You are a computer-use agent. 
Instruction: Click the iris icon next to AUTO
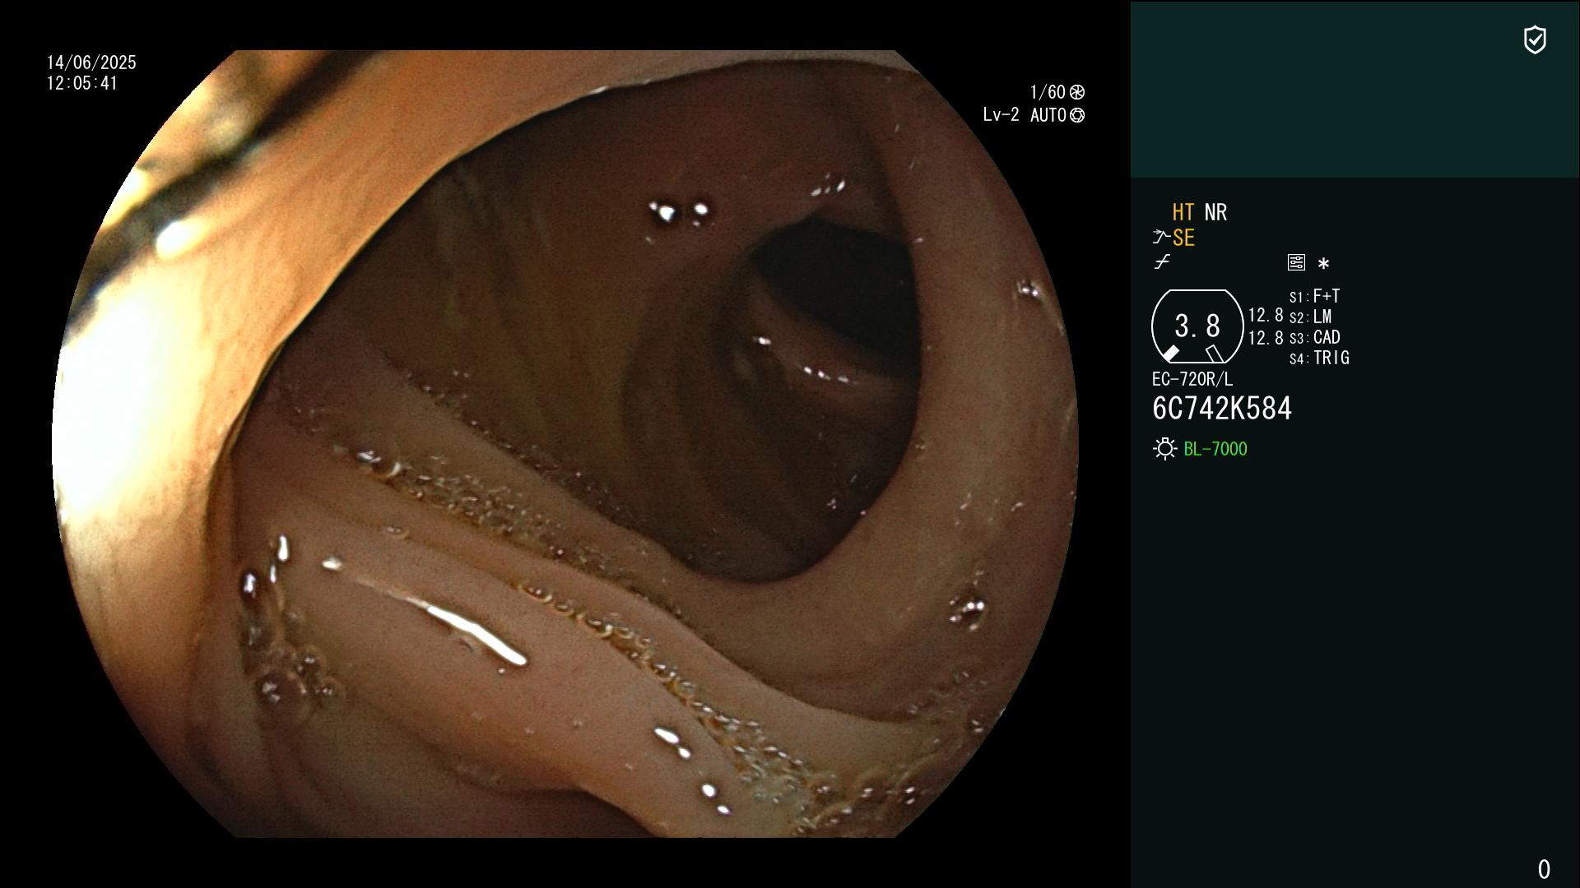[1077, 115]
